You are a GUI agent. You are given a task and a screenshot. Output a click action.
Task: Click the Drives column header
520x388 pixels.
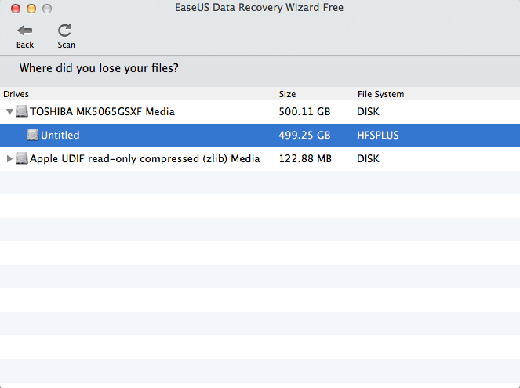(16, 94)
